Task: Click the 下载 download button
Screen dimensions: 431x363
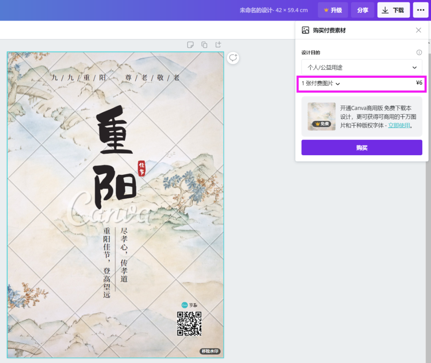Action: pos(393,10)
